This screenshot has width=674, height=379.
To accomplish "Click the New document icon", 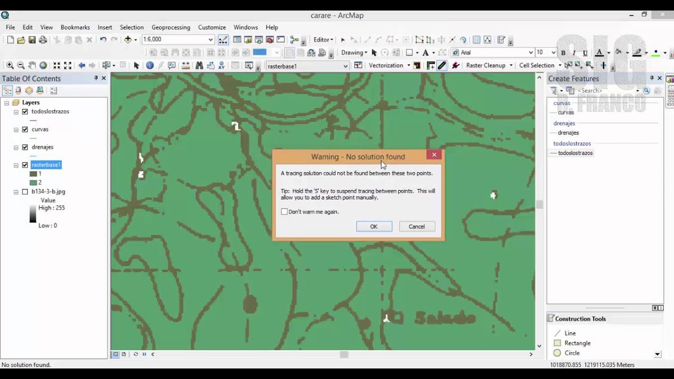I will (10, 39).
